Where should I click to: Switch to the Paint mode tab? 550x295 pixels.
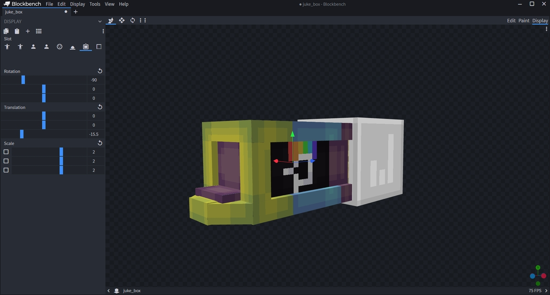click(523, 21)
